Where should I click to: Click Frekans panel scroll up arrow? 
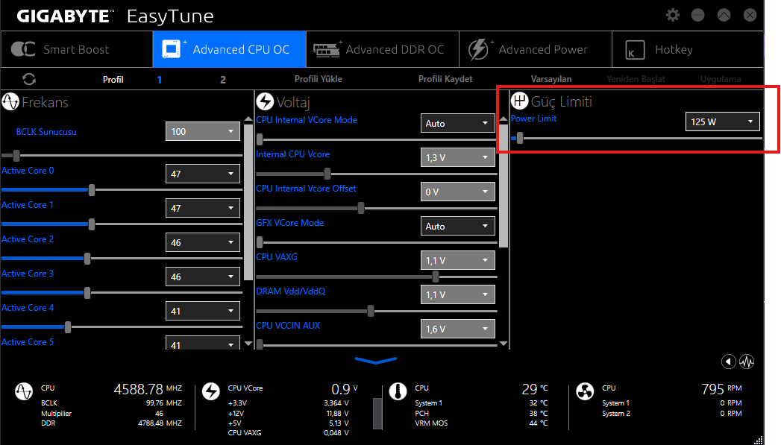point(248,119)
